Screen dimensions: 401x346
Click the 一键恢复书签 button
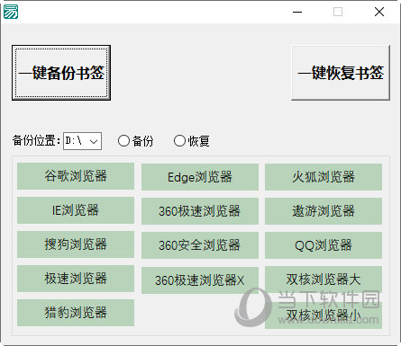(x=341, y=73)
